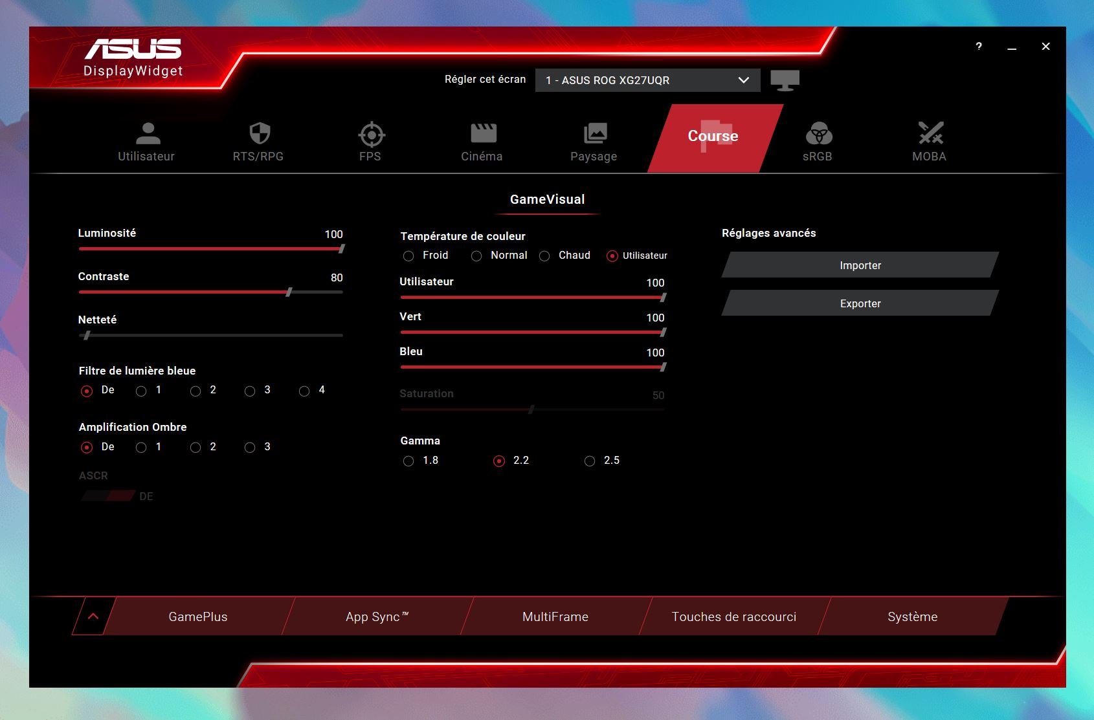The height and width of the screenshot is (720, 1094).
Task: Adjust the Contraste slider
Action: click(x=211, y=292)
